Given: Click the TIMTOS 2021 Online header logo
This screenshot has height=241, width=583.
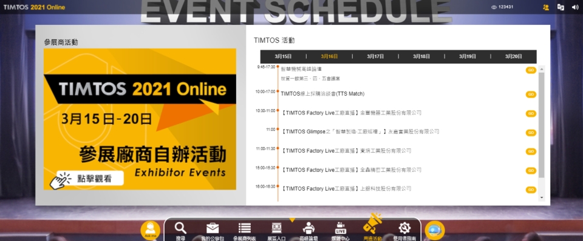Looking at the screenshot, I should (34, 7).
